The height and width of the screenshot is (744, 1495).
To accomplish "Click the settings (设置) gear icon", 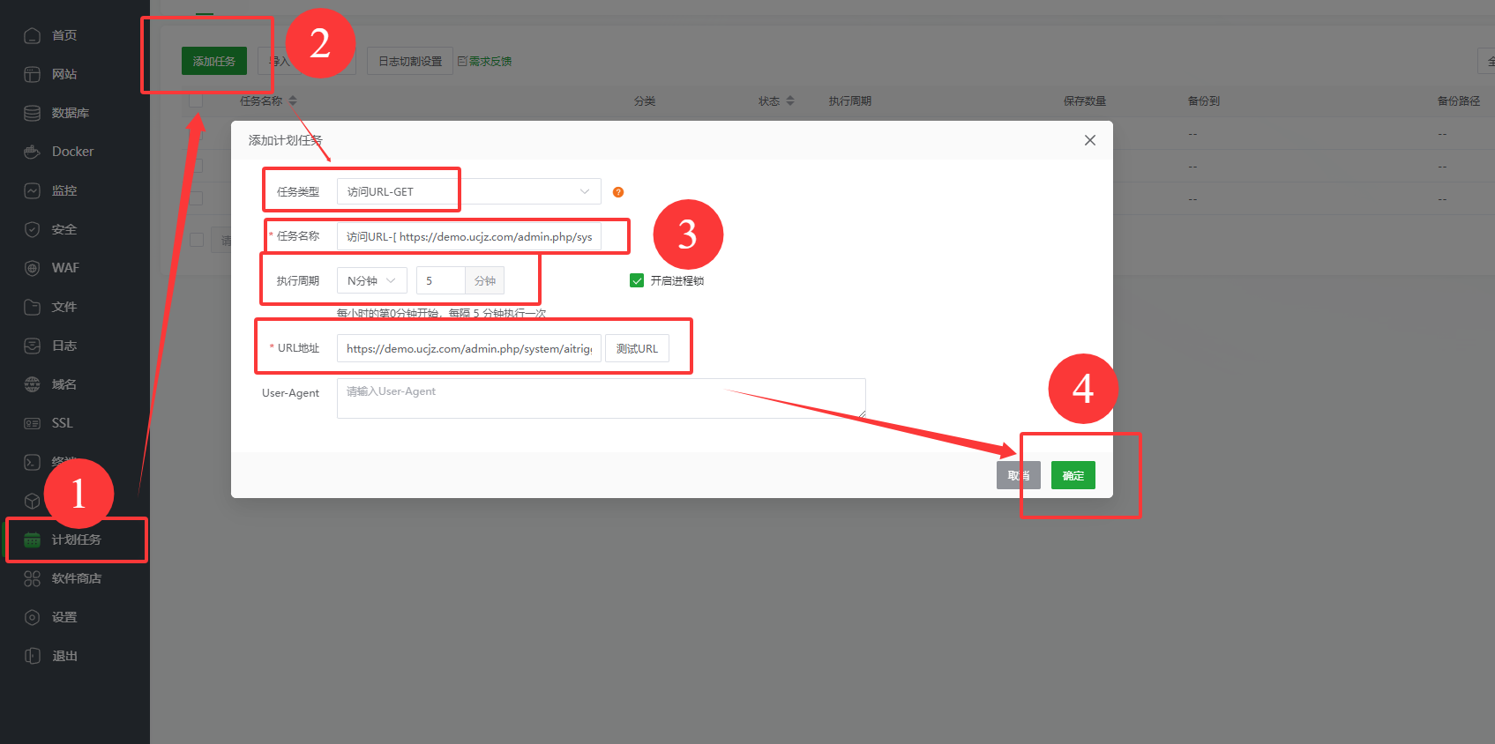I will click(33, 617).
